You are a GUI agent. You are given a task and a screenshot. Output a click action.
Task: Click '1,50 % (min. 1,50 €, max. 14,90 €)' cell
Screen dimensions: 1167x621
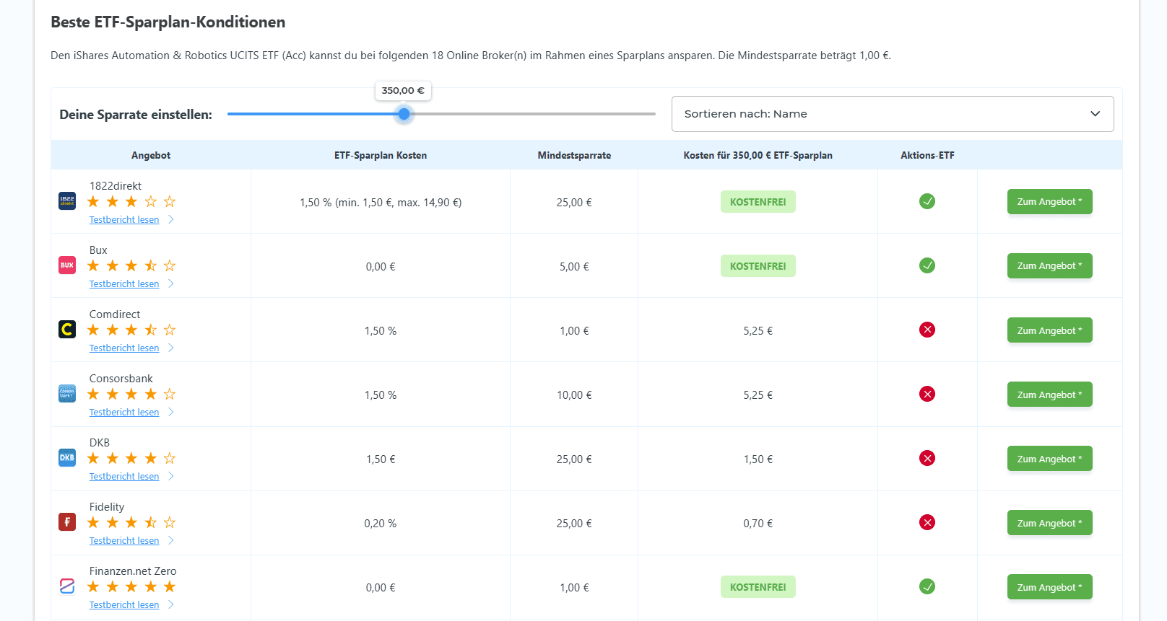381,203
